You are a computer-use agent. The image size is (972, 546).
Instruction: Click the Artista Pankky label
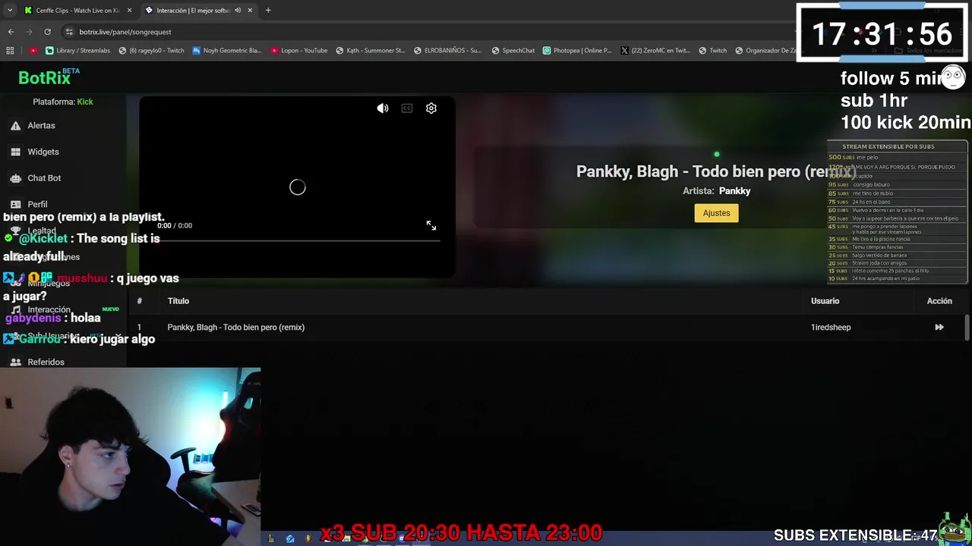pos(716,191)
